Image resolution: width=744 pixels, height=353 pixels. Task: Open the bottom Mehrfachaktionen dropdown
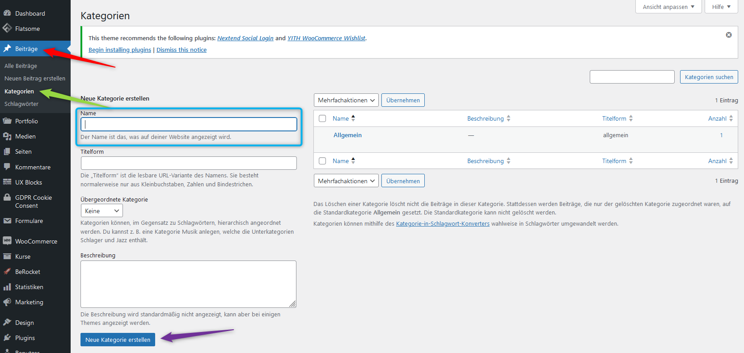(x=346, y=181)
